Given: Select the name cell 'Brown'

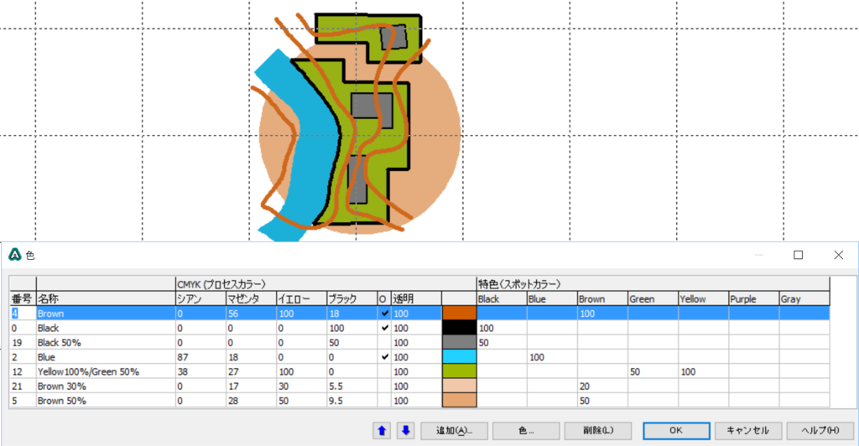Looking at the screenshot, I should pyautogui.click(x=106, y=314).
